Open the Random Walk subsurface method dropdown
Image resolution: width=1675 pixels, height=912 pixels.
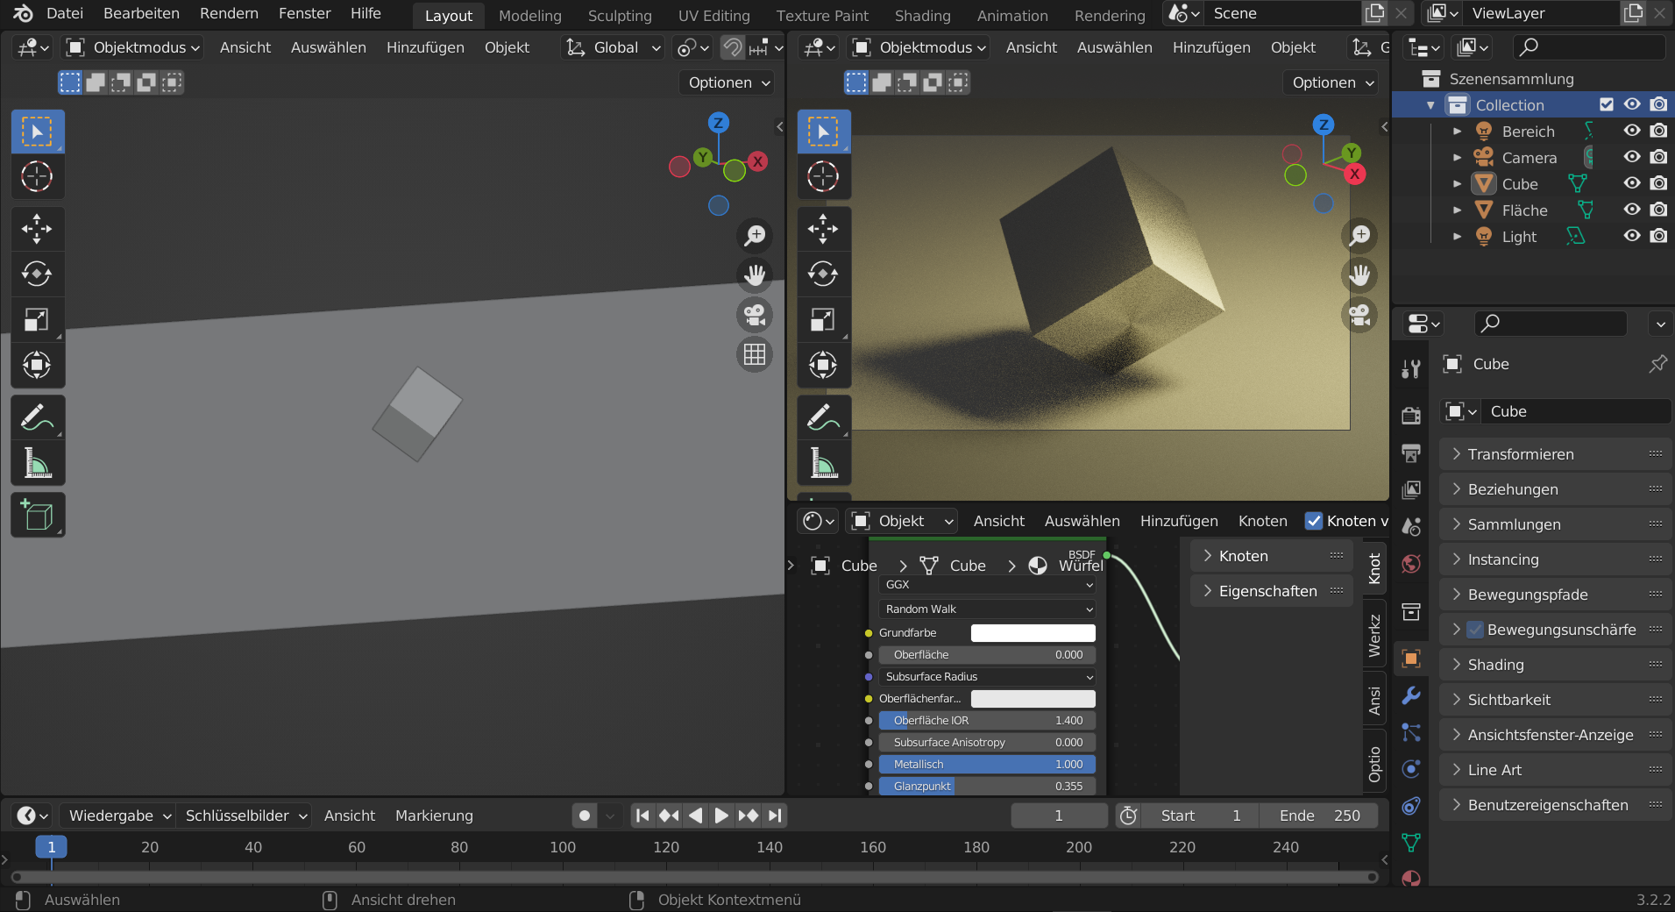pos(987,609)
